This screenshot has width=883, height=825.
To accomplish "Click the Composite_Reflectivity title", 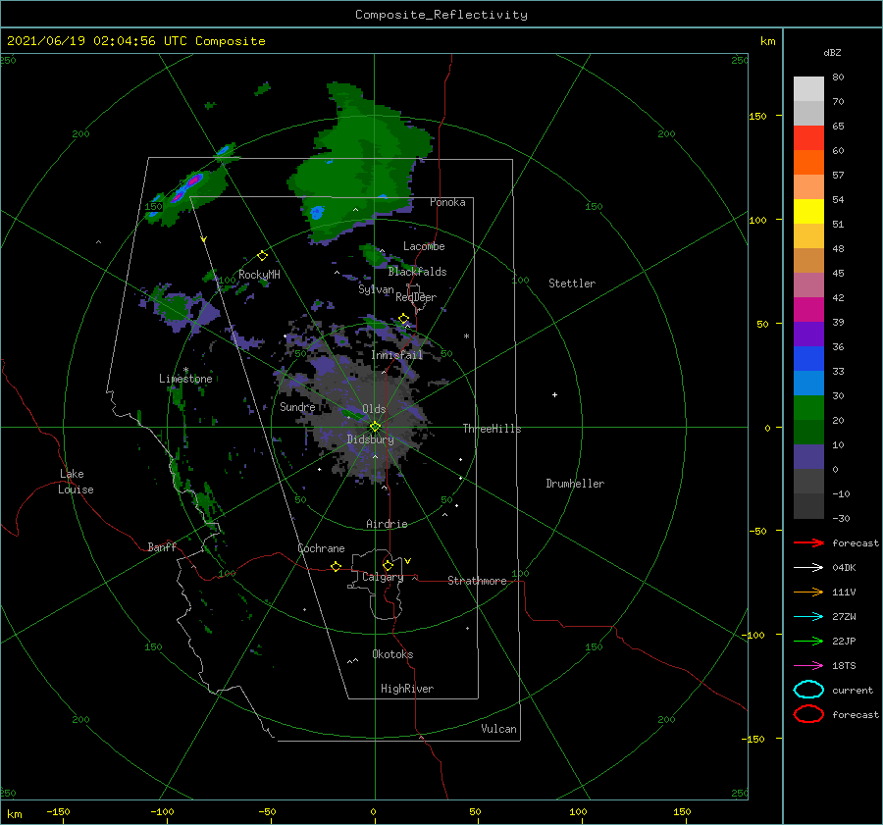I will click(x=441, y=15).
